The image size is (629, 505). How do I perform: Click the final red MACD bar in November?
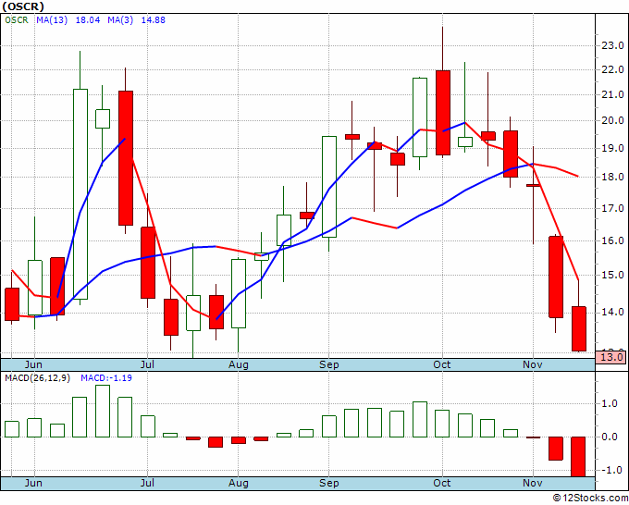(x=578, y=457)
